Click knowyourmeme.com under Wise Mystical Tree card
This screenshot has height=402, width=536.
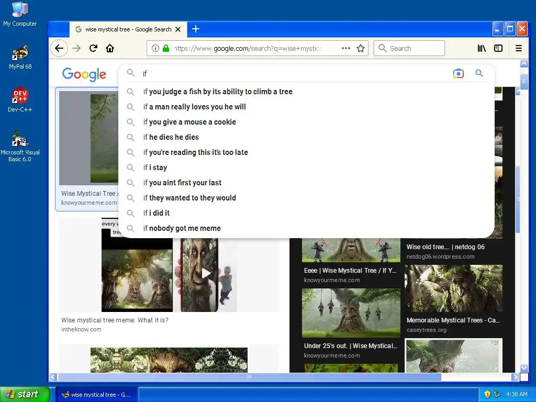point(89,203)
